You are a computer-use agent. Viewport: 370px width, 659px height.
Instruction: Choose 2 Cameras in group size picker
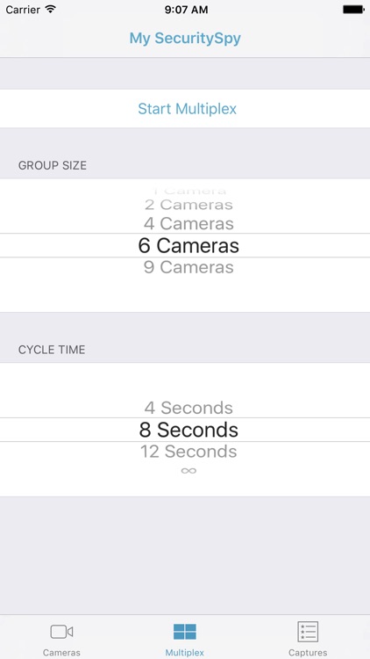tap(189, 205)
